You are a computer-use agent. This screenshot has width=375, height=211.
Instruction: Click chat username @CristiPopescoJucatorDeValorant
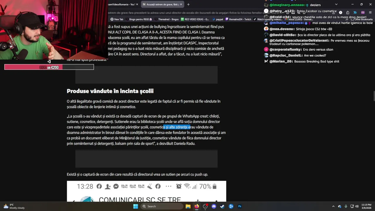(299, 40)
